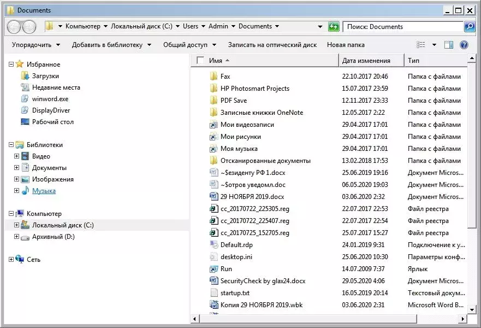Open Недавние места in favorites
The width and height of the screenshot is (481, 328).
(56, 87)
